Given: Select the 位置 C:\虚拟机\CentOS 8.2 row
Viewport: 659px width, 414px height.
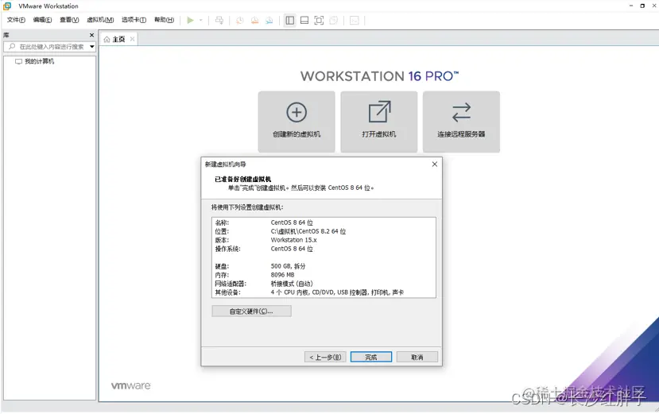Looking at the screenshot, I should tap(324, 231).
